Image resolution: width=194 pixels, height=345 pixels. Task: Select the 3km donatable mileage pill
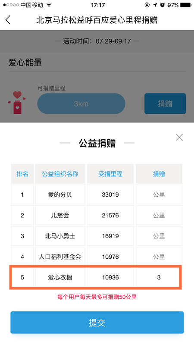(x=81, y=103)
